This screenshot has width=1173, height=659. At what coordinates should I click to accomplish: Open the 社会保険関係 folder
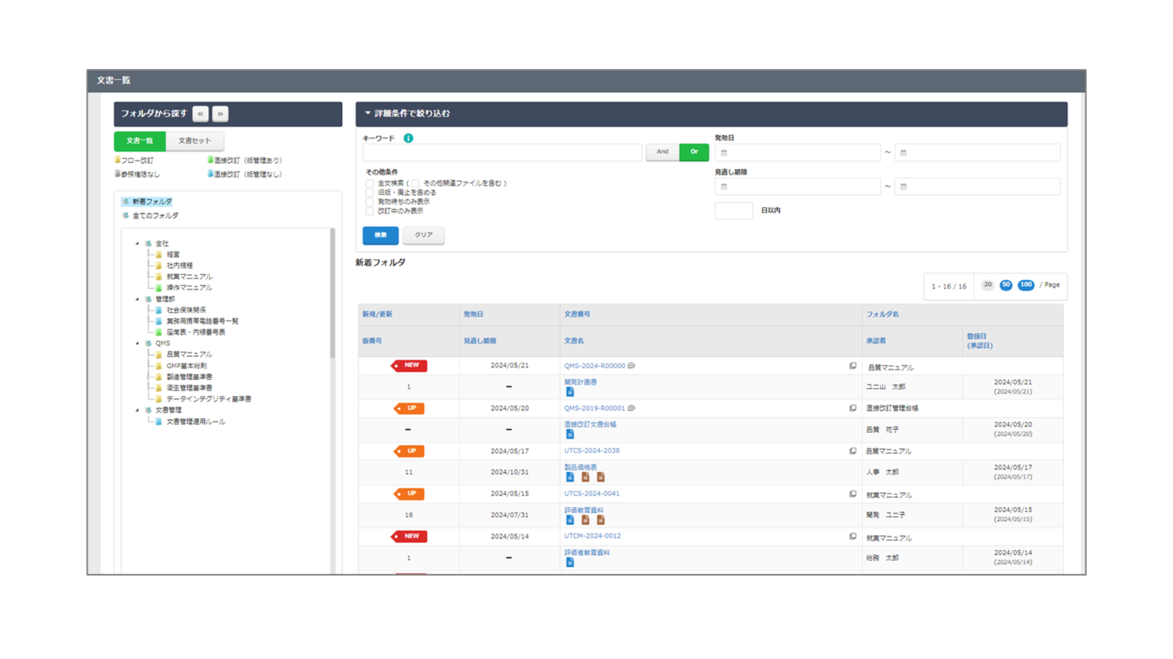click(x=186, y=310)
